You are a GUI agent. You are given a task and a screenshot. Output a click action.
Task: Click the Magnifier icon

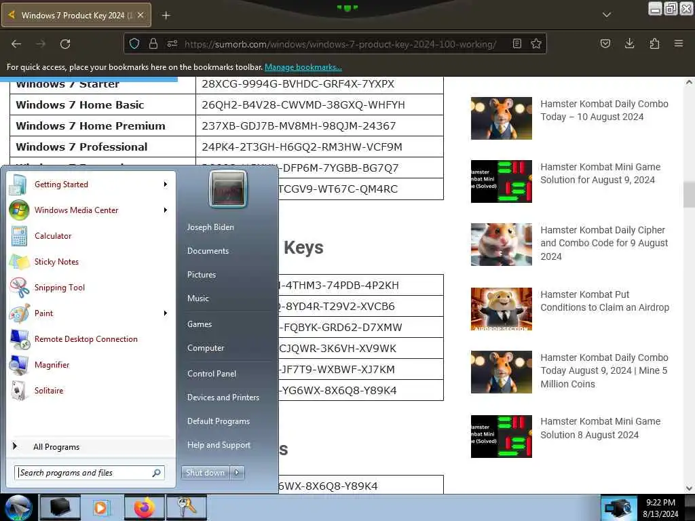(x=20, y=365)
